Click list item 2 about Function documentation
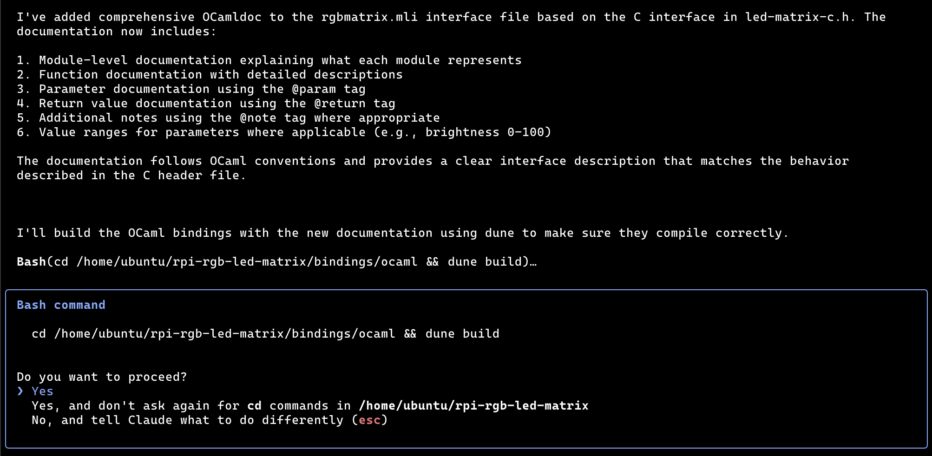Image resolution: width=932 pixels, height=456 pixels. pos(210,75)
